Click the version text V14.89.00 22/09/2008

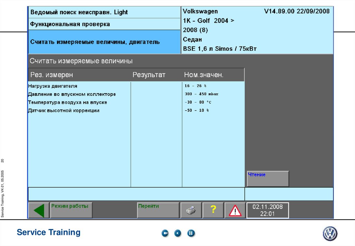[297, 11]
